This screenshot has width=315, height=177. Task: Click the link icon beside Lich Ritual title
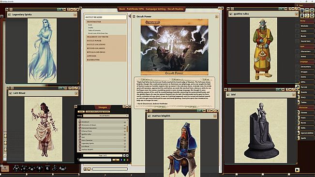pyautogui.click(x=11, y=93)
